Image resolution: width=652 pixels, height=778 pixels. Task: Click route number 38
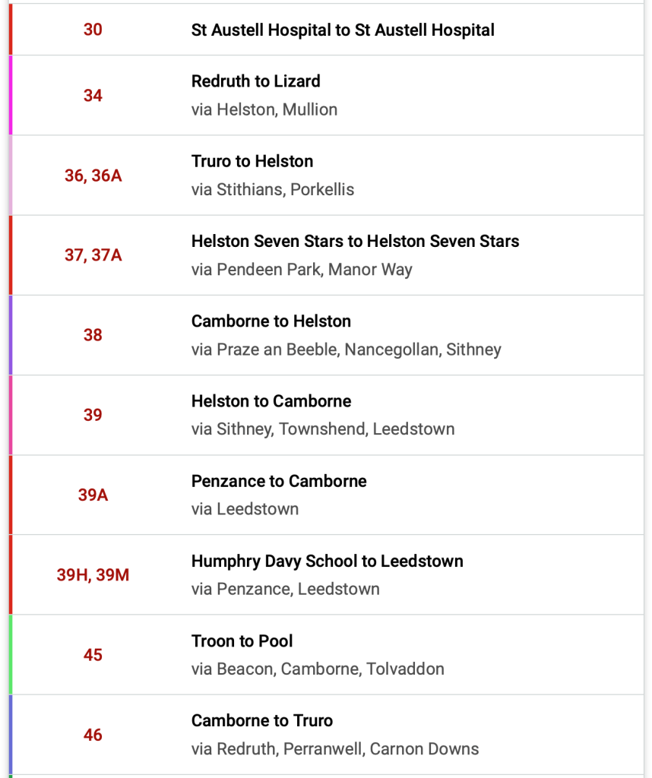click(x=93, y=335)
